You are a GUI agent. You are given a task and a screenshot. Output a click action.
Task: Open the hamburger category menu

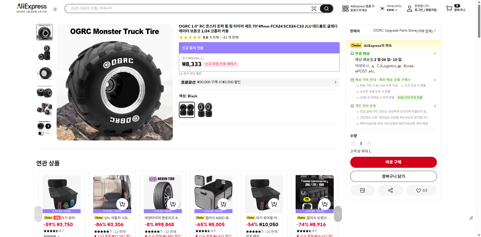point(55,9)
